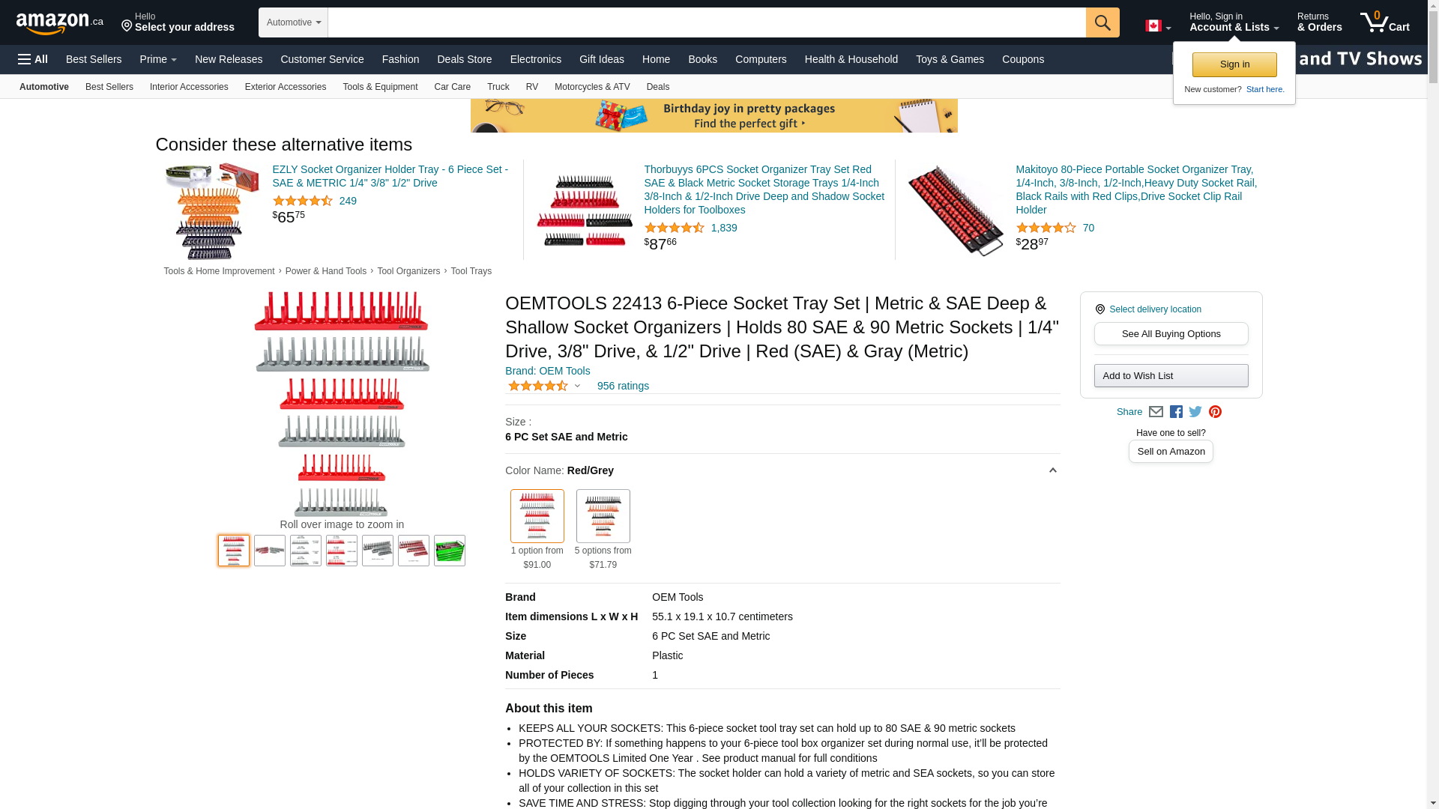The image size is (1439, 809).
Task: Open the Automotive search category dropdown
Action: [293, 22]
